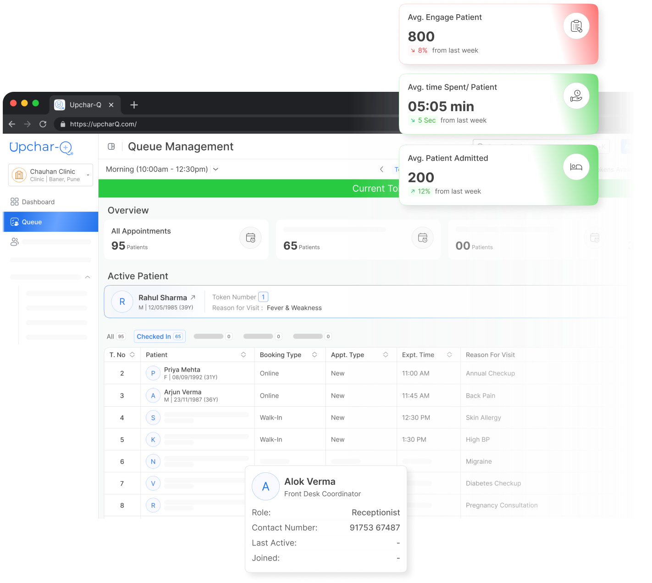Click the Avg. Engage Patient clipboard icon
Screen dimensions: 652x583
576,27
